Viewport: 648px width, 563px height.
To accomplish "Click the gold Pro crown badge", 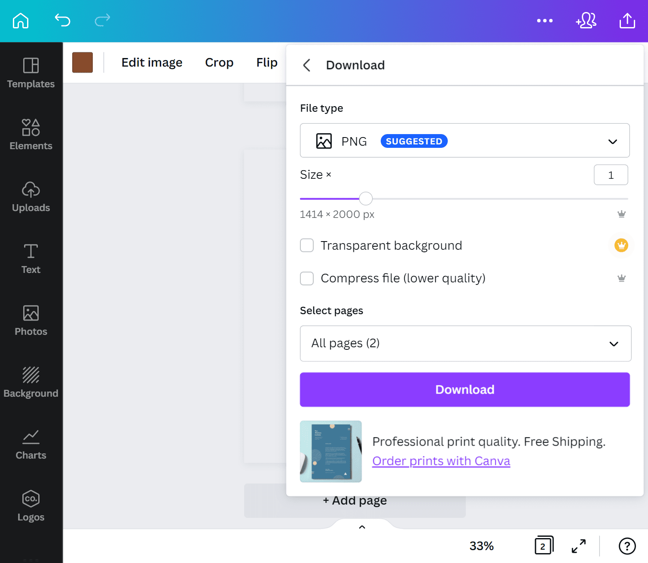I will [x=621, y=245].
